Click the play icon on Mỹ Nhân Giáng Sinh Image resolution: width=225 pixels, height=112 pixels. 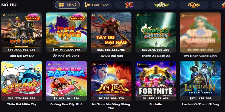tap(200, 32)
